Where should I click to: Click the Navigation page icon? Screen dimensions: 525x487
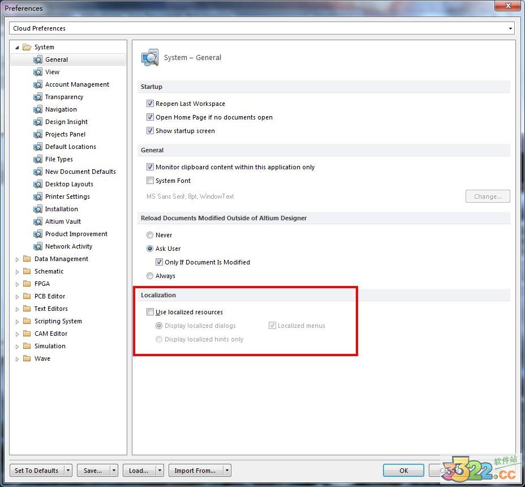(x=38, y=109)
